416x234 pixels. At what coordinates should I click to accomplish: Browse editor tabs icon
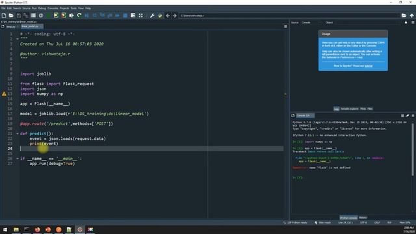pyautogui.click(x=3, y=27)
